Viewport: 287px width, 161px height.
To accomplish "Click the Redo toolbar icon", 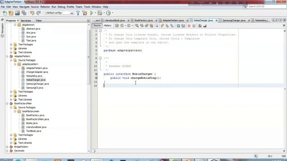I will point(39,13).
